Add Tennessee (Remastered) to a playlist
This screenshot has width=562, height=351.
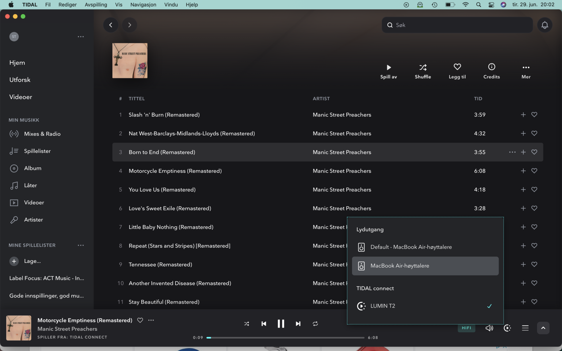point(523,265)
